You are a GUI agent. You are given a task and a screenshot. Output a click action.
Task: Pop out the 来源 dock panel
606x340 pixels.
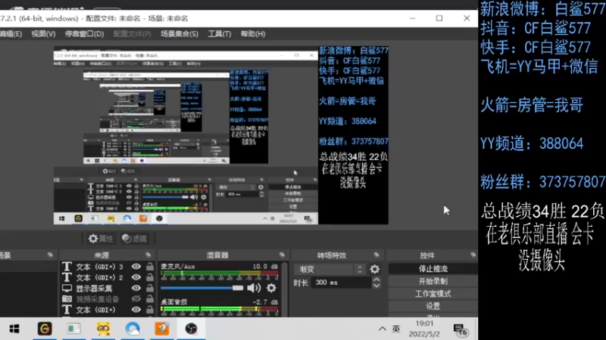tap(148, 255)
